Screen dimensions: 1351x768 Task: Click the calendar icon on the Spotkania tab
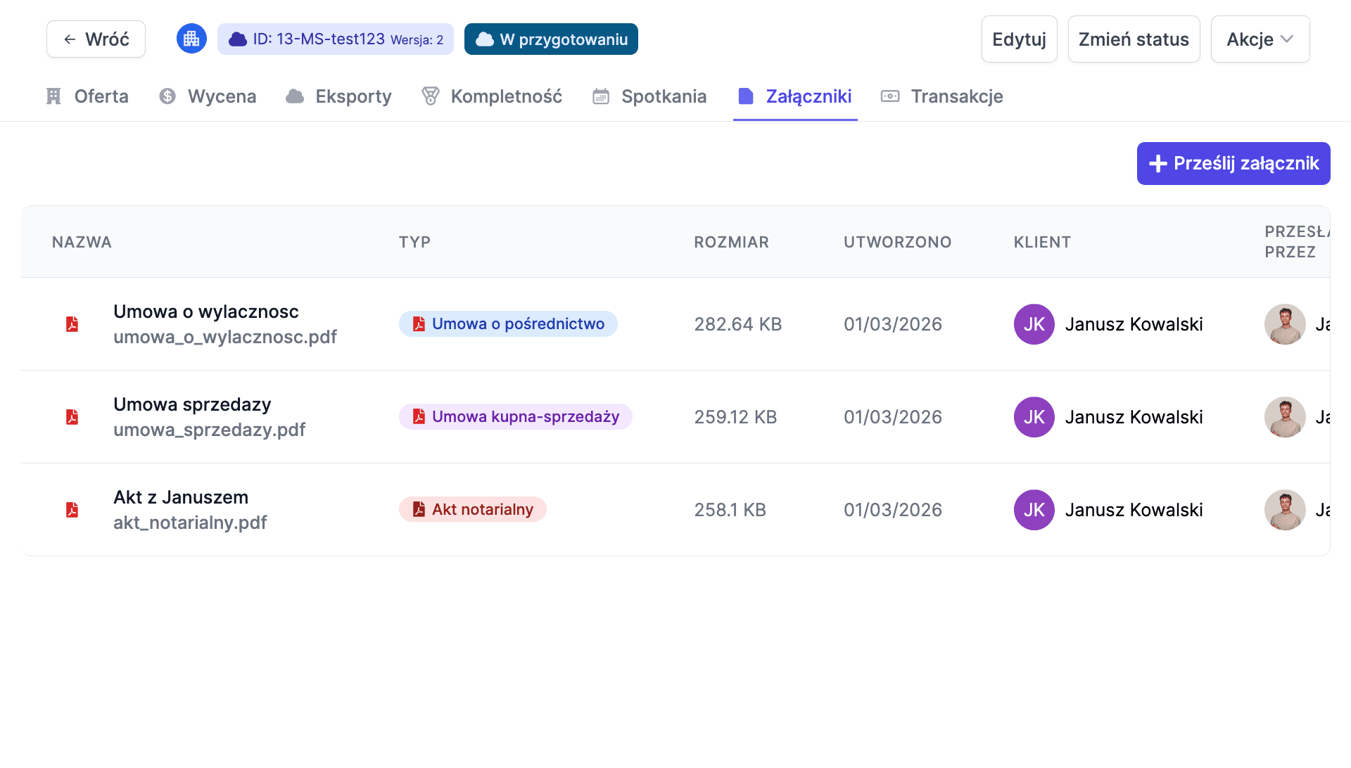click(x=601, y=96)
